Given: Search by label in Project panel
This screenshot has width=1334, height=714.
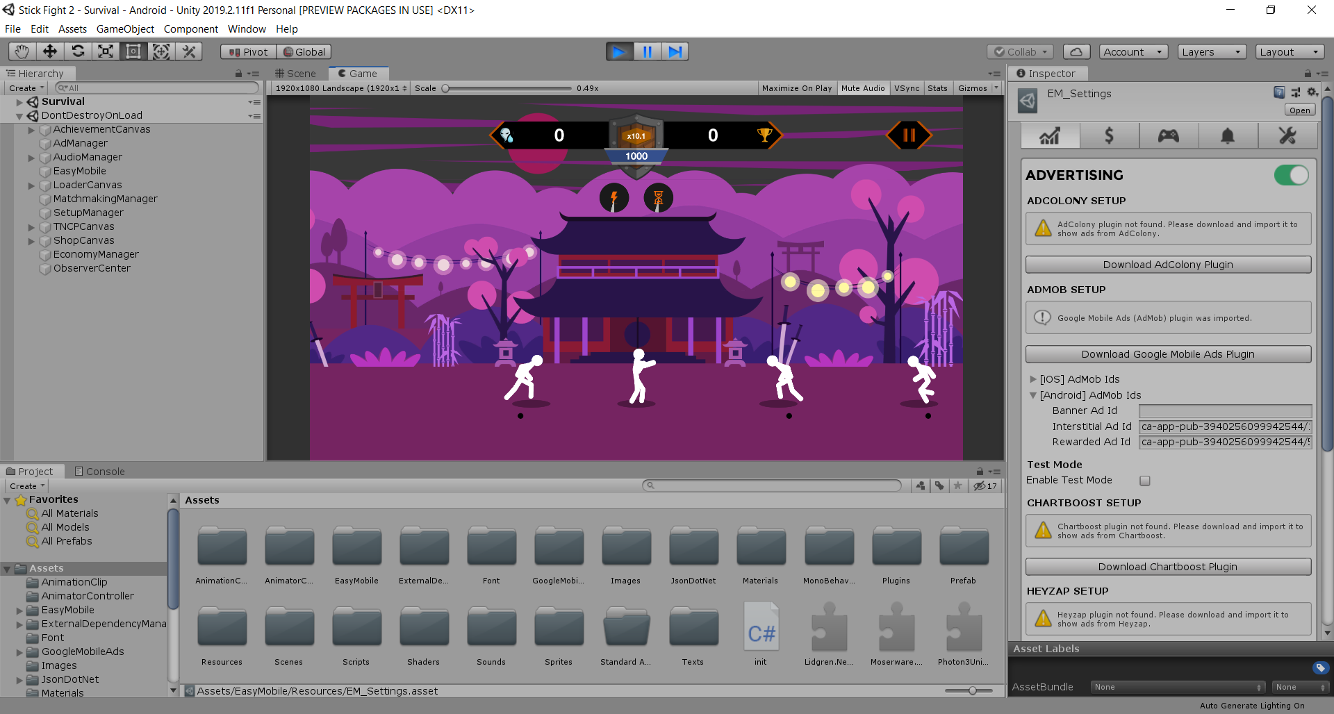Looking at the screenshot, I should (939, 486).
